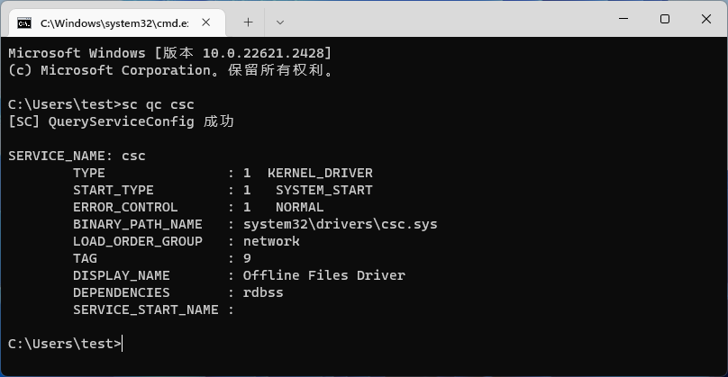Click the typed command "sc qc csc"
This screenshot has height=377, width=728.
tap(158, 104)
